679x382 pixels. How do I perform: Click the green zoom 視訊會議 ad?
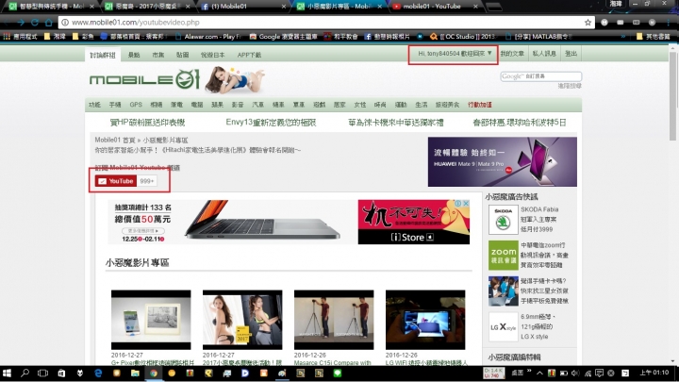tap(503, 255)
